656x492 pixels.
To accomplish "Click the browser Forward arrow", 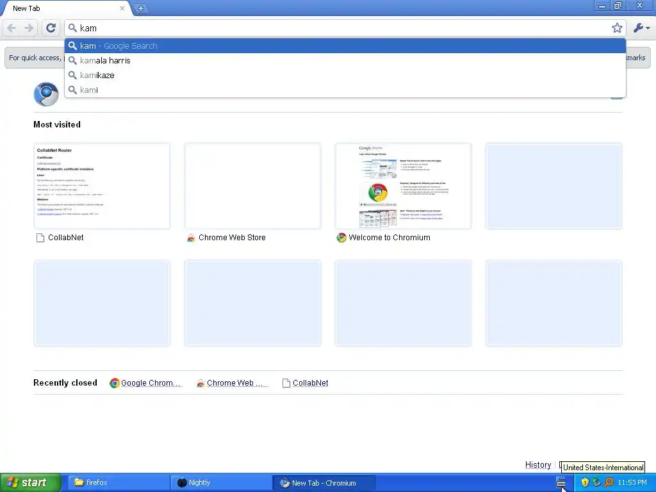I will coord(29,28).
